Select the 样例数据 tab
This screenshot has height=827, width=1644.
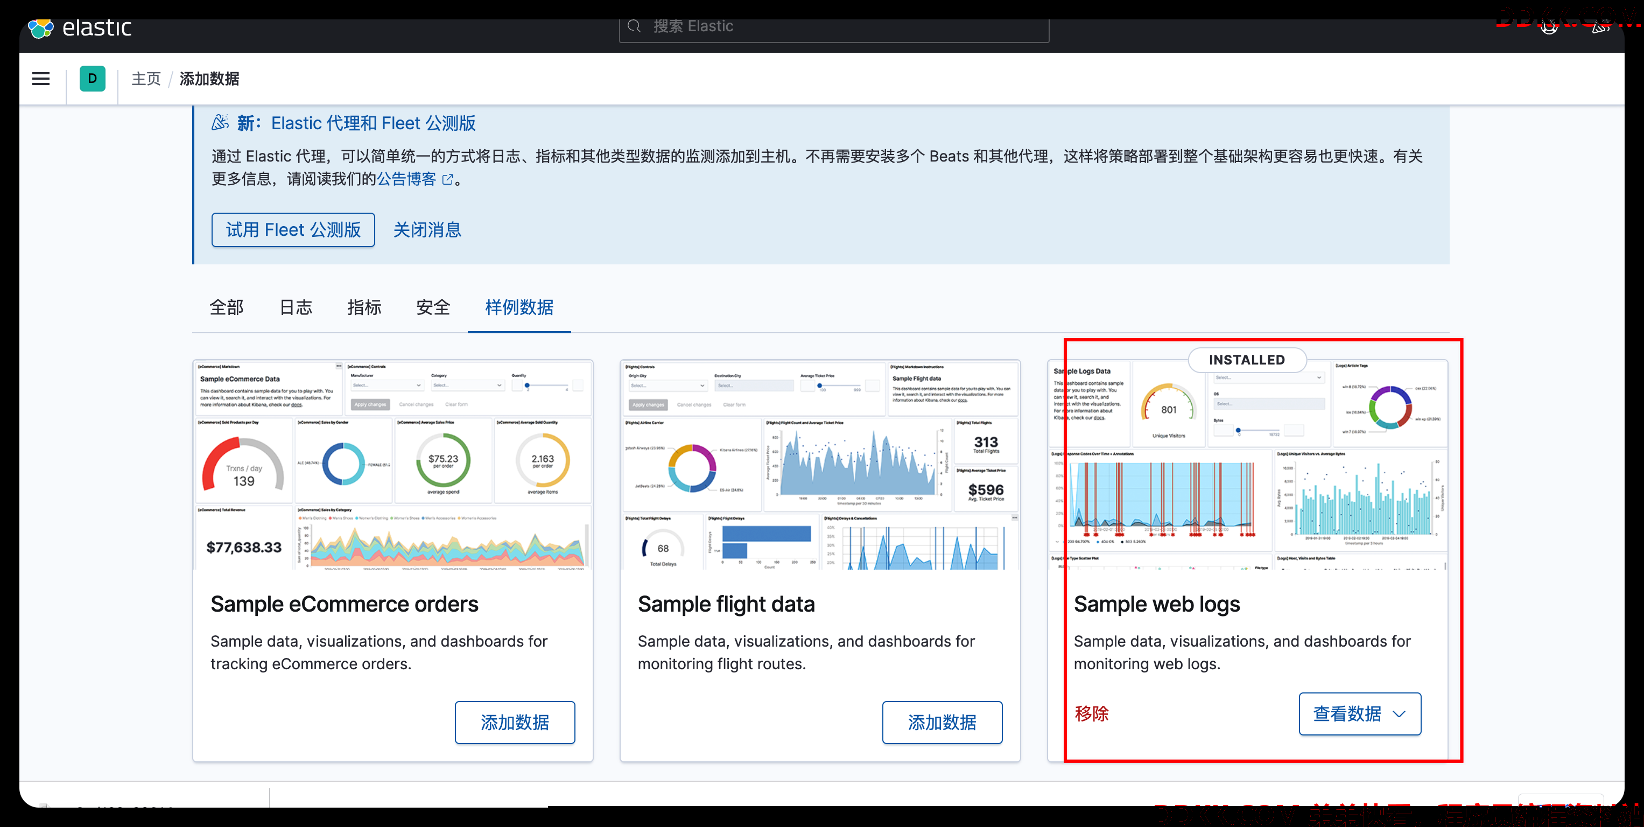pyautogui.click(x=519, y=307)
